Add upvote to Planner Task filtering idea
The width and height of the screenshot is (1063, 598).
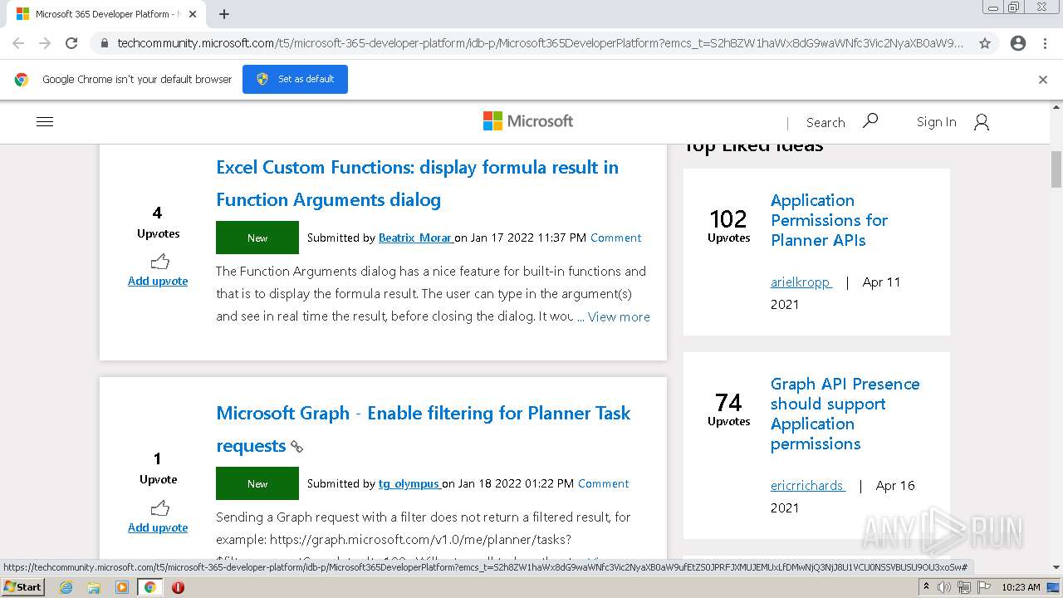[x=158, y=527]
